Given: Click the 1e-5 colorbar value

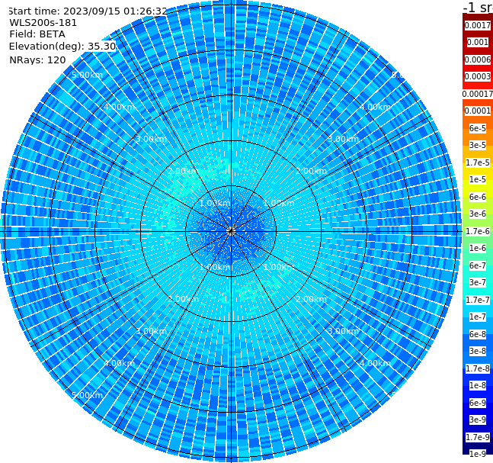Looking at the screenshot, I should tap(478, 179).
